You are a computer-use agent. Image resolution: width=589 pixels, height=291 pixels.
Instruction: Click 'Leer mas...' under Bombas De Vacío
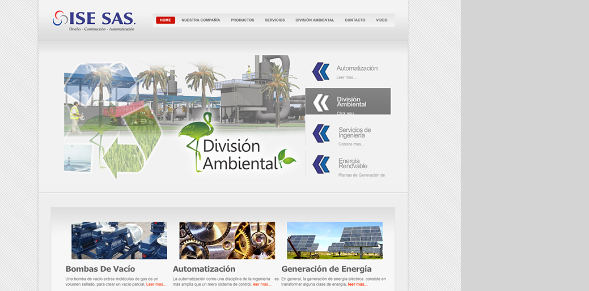(156, 284)
